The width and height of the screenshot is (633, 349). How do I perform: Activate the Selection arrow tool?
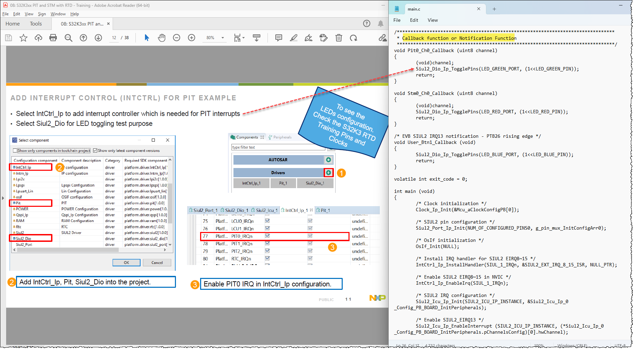(x=147, y=38)
